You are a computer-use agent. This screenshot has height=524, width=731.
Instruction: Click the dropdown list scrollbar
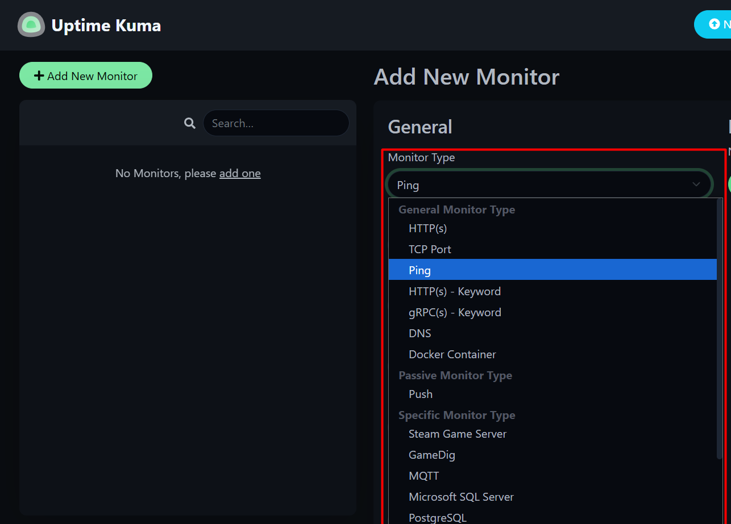[720, 328]
